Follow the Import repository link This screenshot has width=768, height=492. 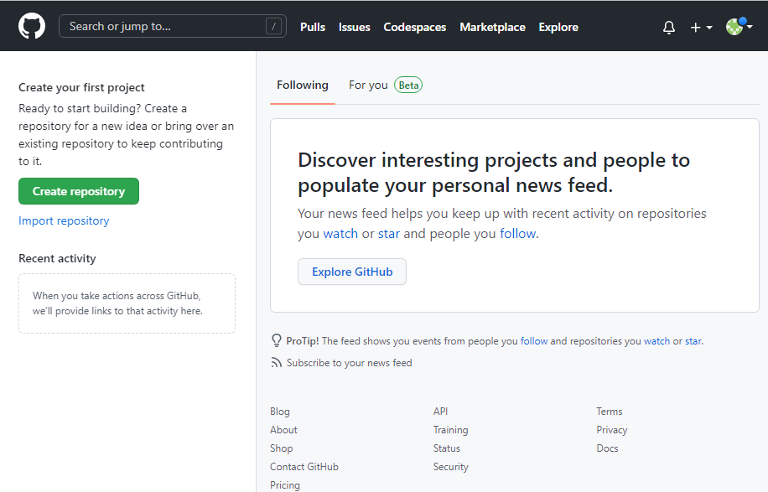coord(64,220)
